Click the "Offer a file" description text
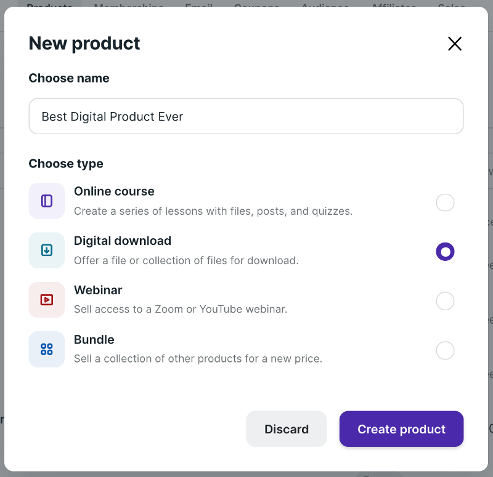 pos(186,260)
